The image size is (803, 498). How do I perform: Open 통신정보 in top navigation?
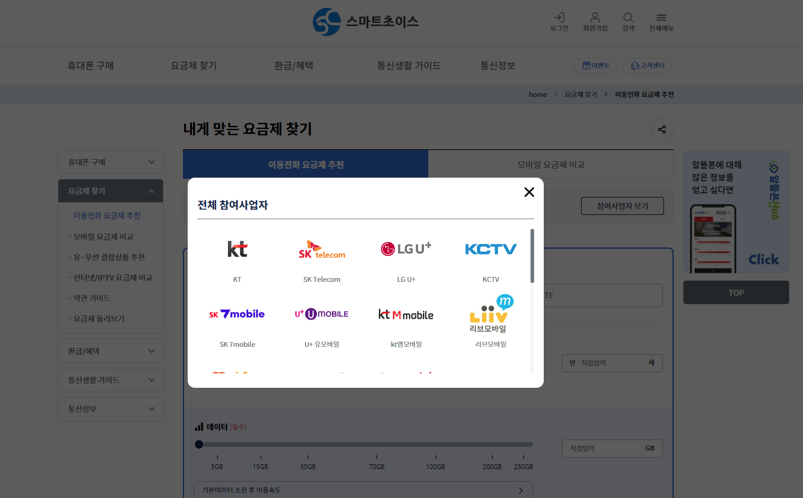[x=497, y=66]
